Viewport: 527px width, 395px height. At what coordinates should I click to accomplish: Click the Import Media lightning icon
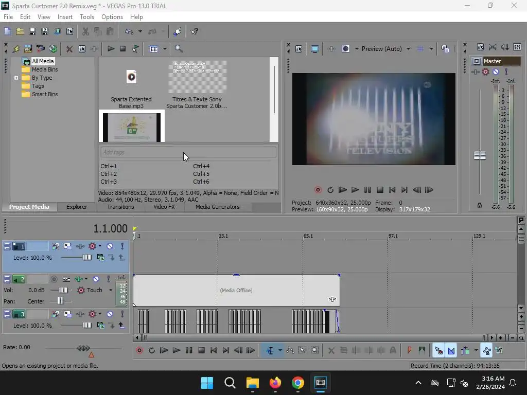pyautogui.click(x=16, y=49)
